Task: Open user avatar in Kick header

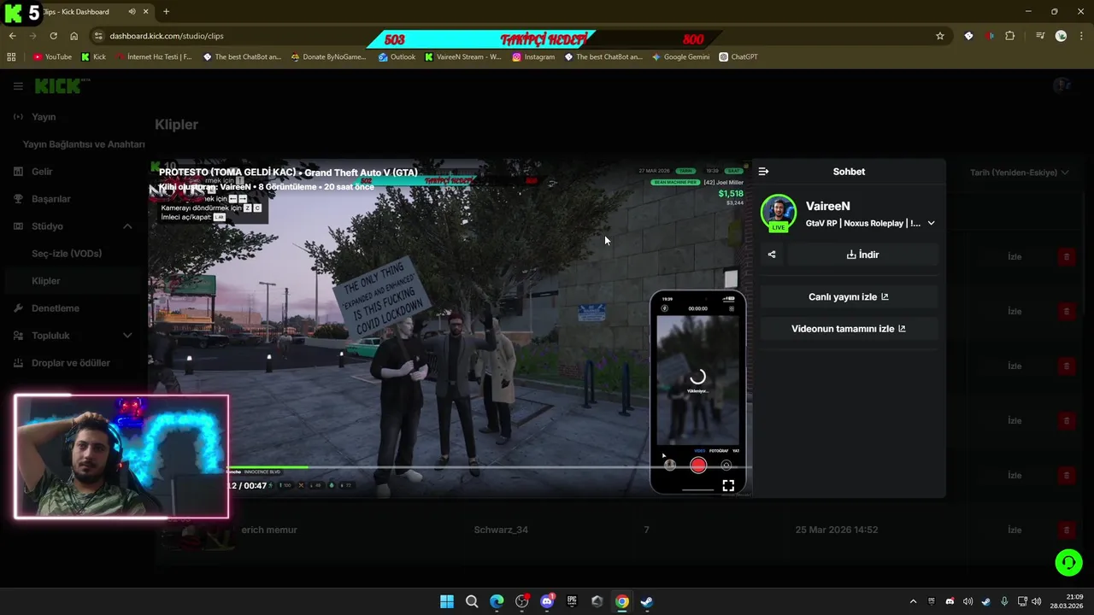Action: pyautogui.click(x=1062, y=85)
